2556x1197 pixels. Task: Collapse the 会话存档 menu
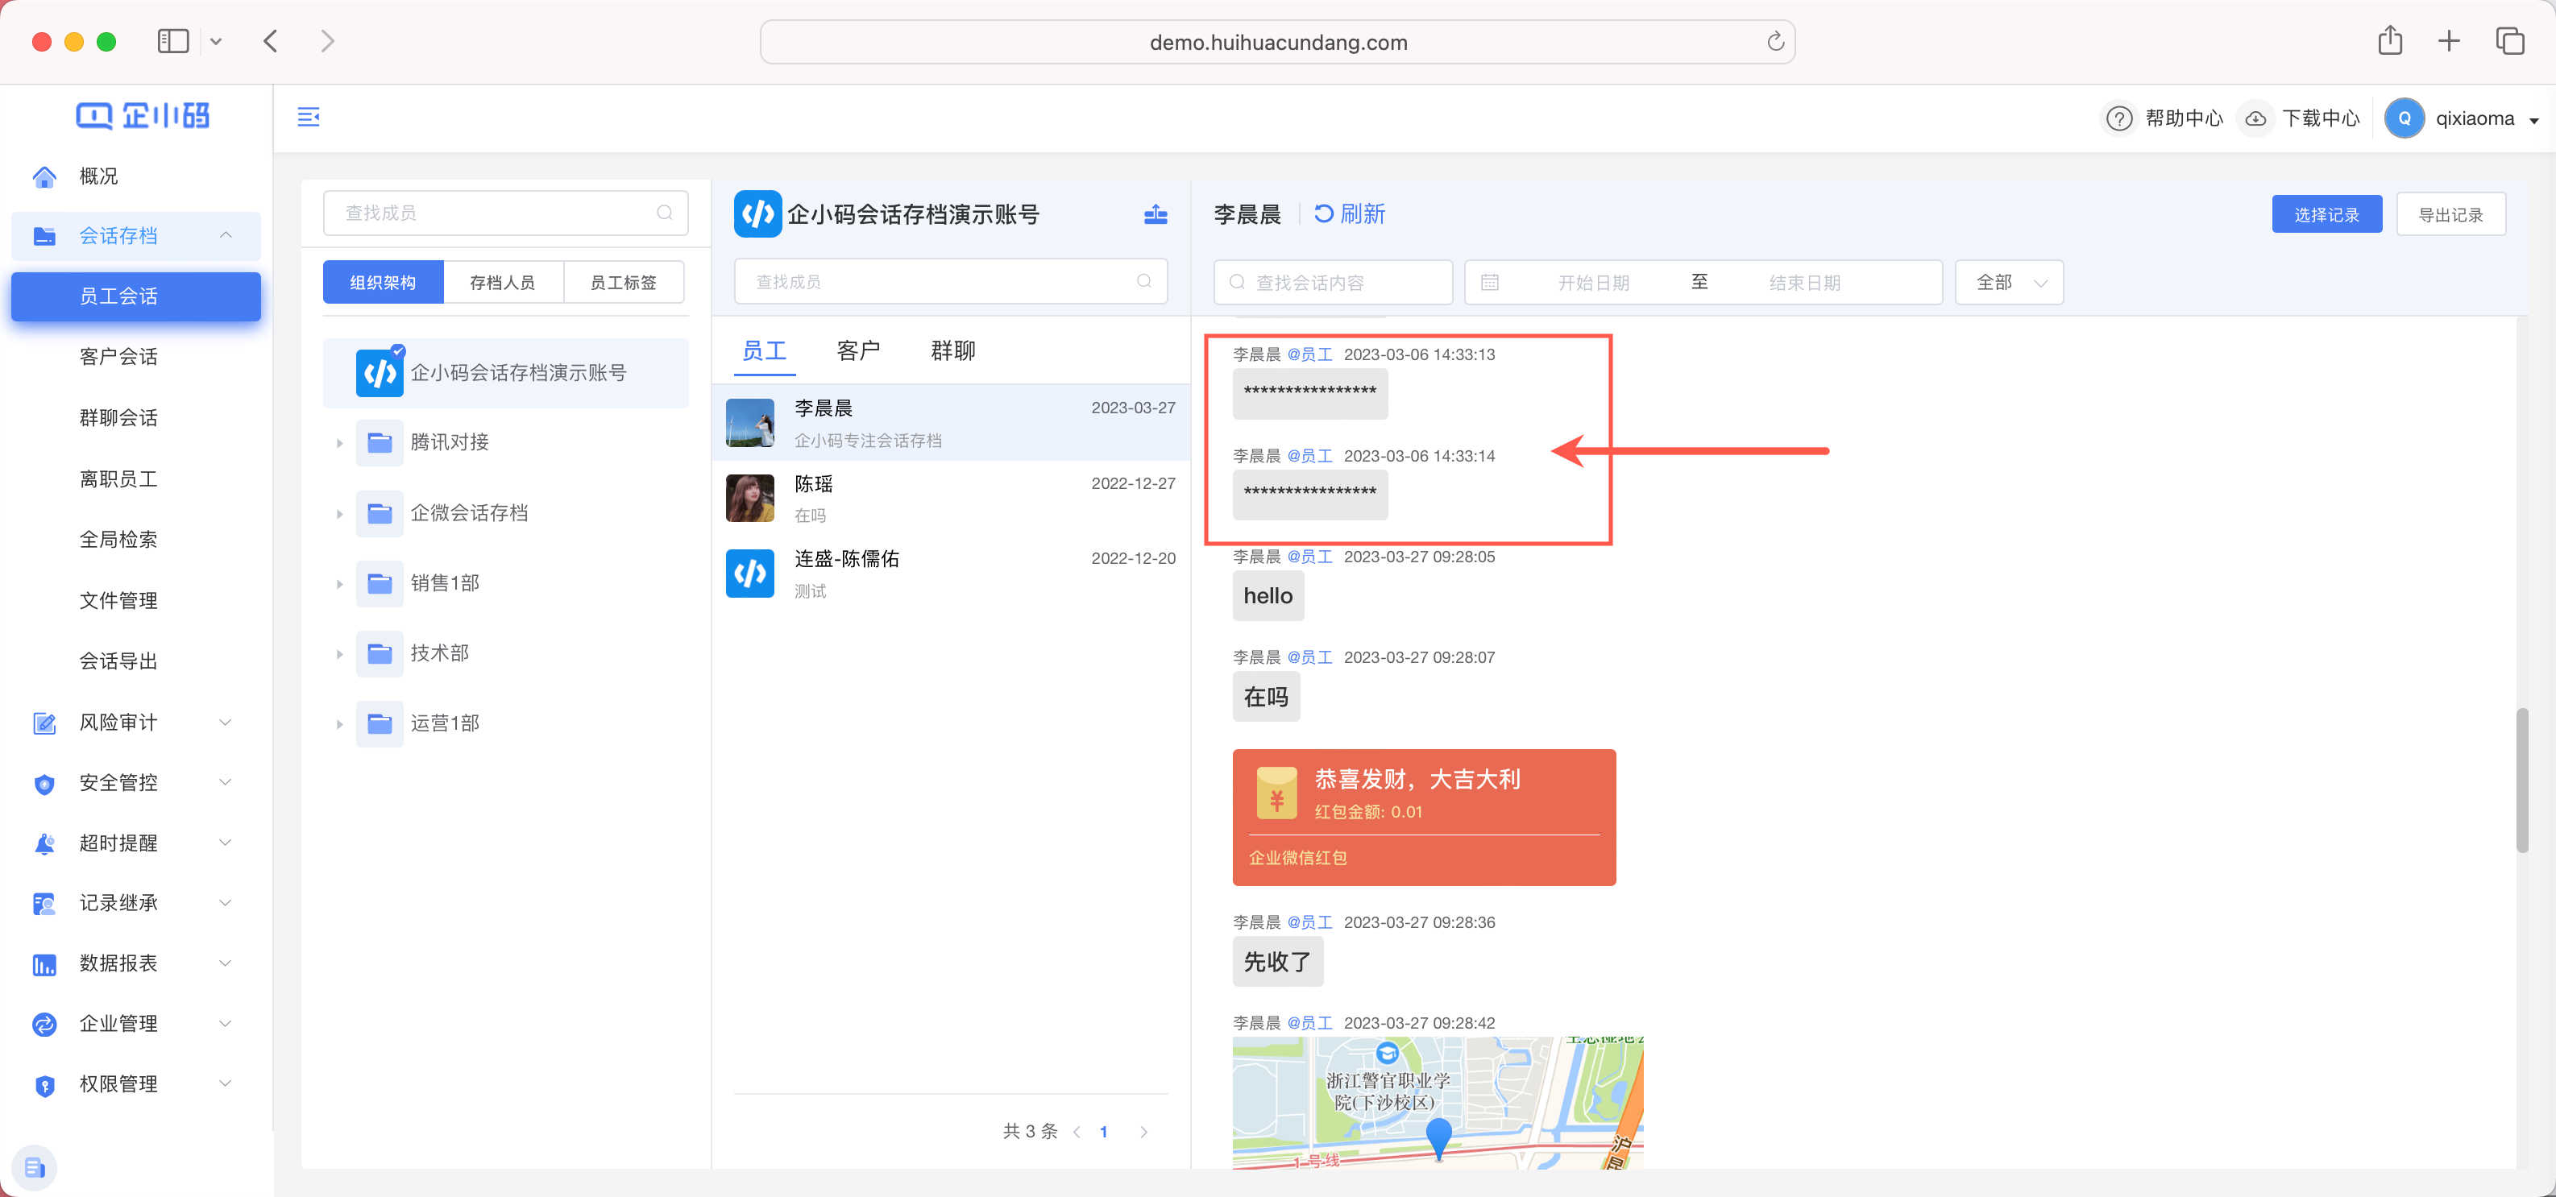tap(226, 235)
